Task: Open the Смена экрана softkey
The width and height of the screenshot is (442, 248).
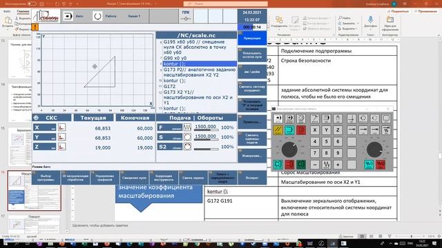Action: 193,178
